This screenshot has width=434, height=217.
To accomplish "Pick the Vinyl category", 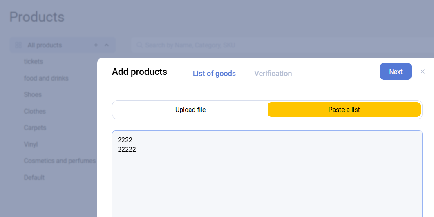I will (31, 144).
